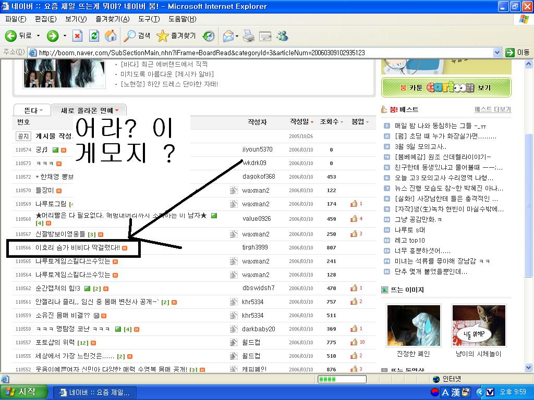Open best item 레고 top10
Viewport: 534px width, 400px height.
coord(410,241)
